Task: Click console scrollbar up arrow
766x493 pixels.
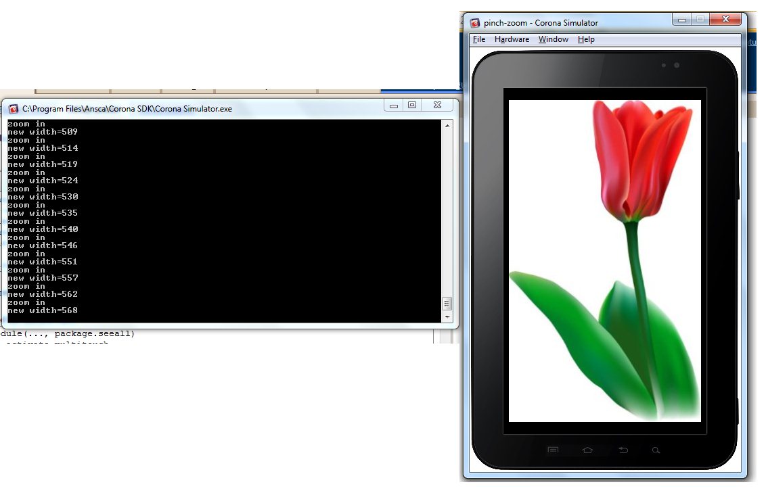Action: [447, 125]
